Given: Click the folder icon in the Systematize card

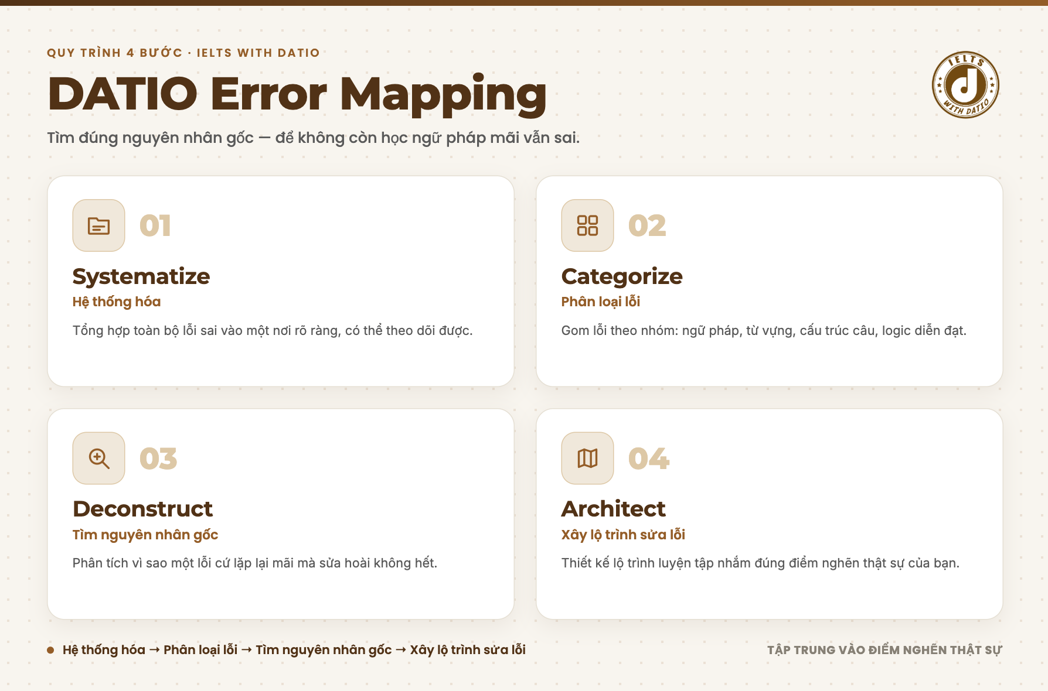Looking at the screenshot, I should pyautogui.click(x=98, y=225).
